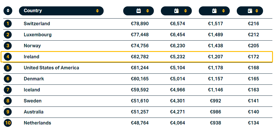This screenshot has width=275, height=130.
Task: Toggle sort arrows on the €78,890 column header
Action: tap(147, 11)
